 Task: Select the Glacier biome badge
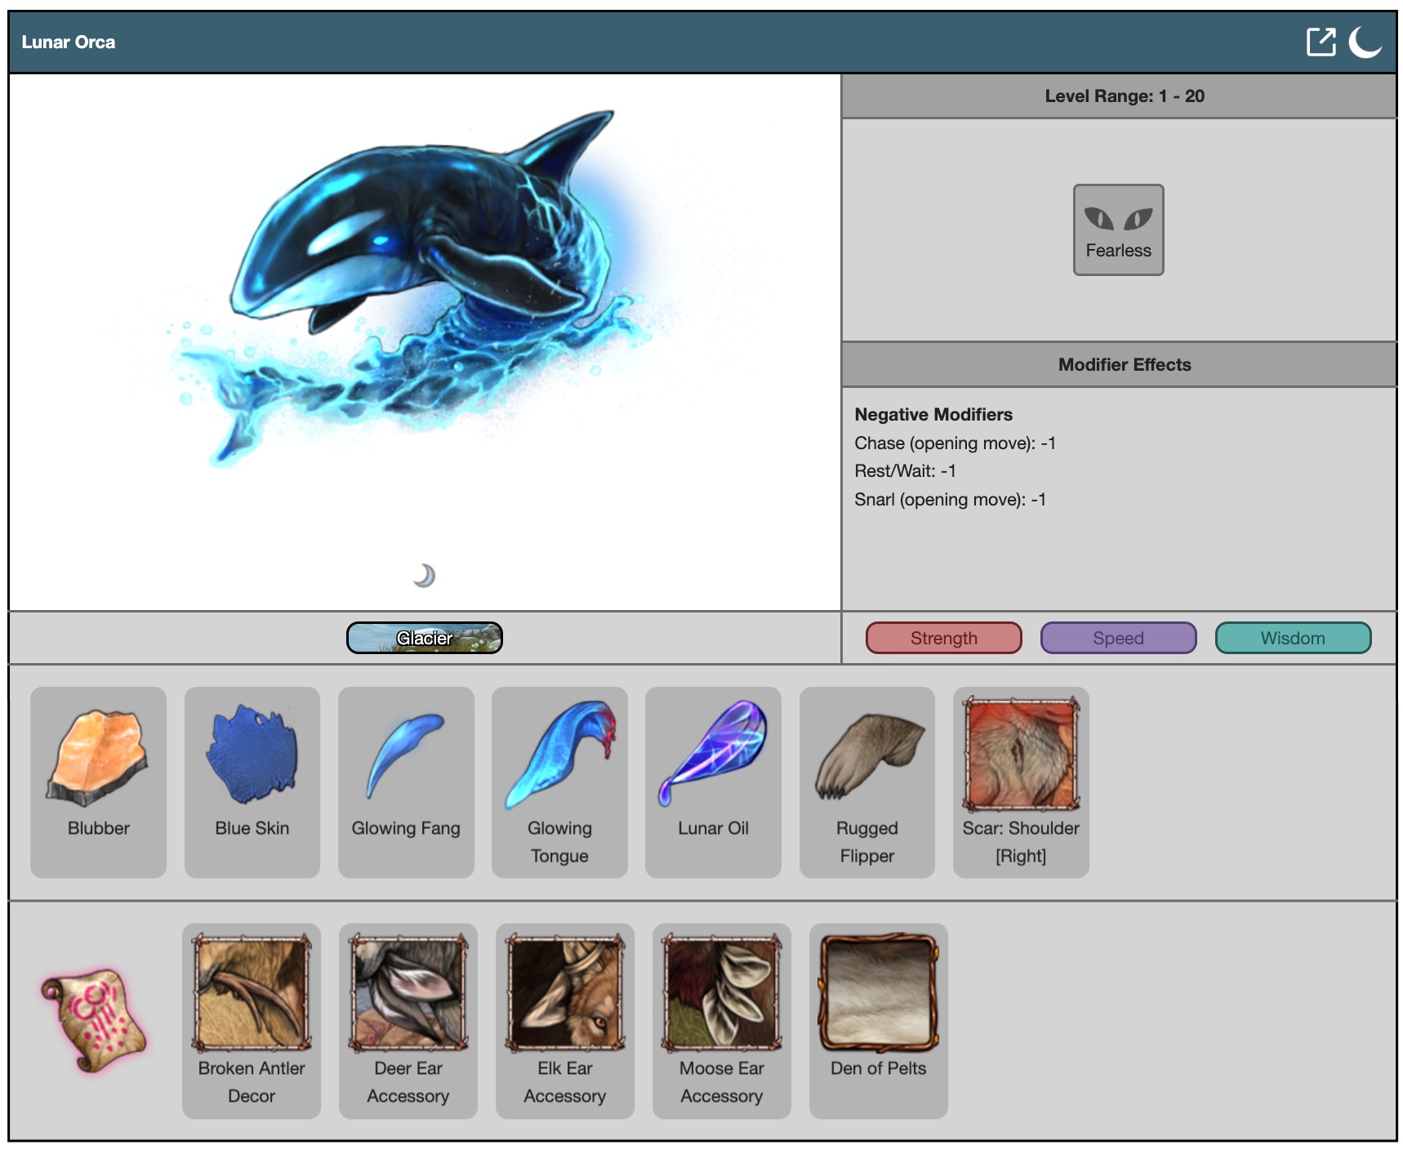(x=424, y=638)
